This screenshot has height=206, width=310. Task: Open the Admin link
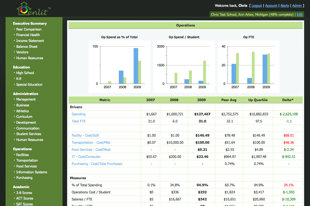297,6
